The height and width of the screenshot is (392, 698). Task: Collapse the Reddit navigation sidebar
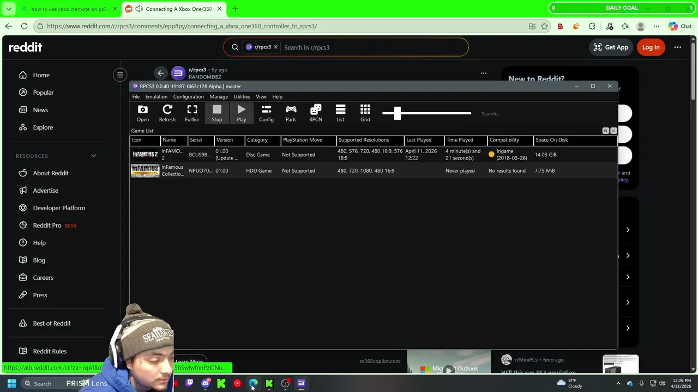pos(120,75)
